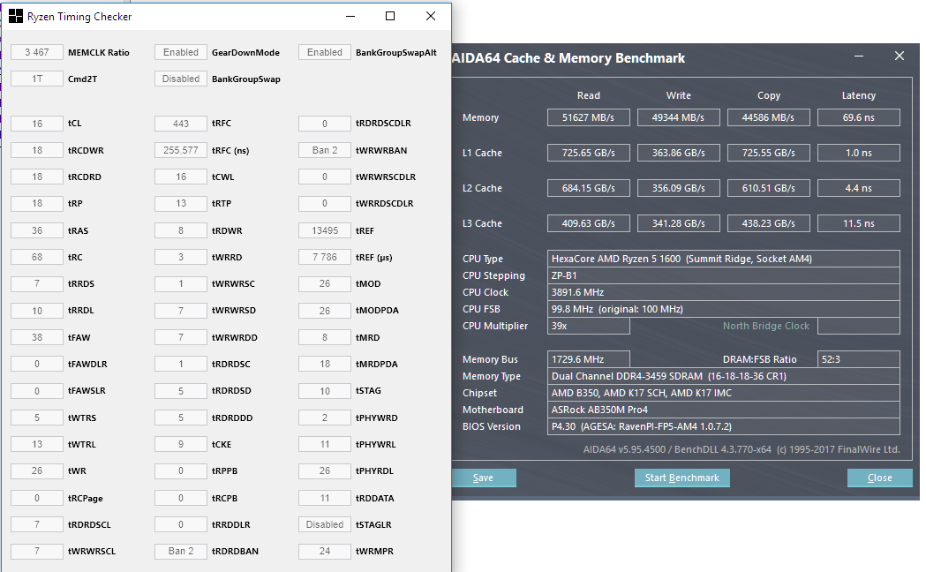Close AIDA64 using the title bar X
Viewport: 926px width, 572px height.
pyautogui.click(x=899, y=56)
